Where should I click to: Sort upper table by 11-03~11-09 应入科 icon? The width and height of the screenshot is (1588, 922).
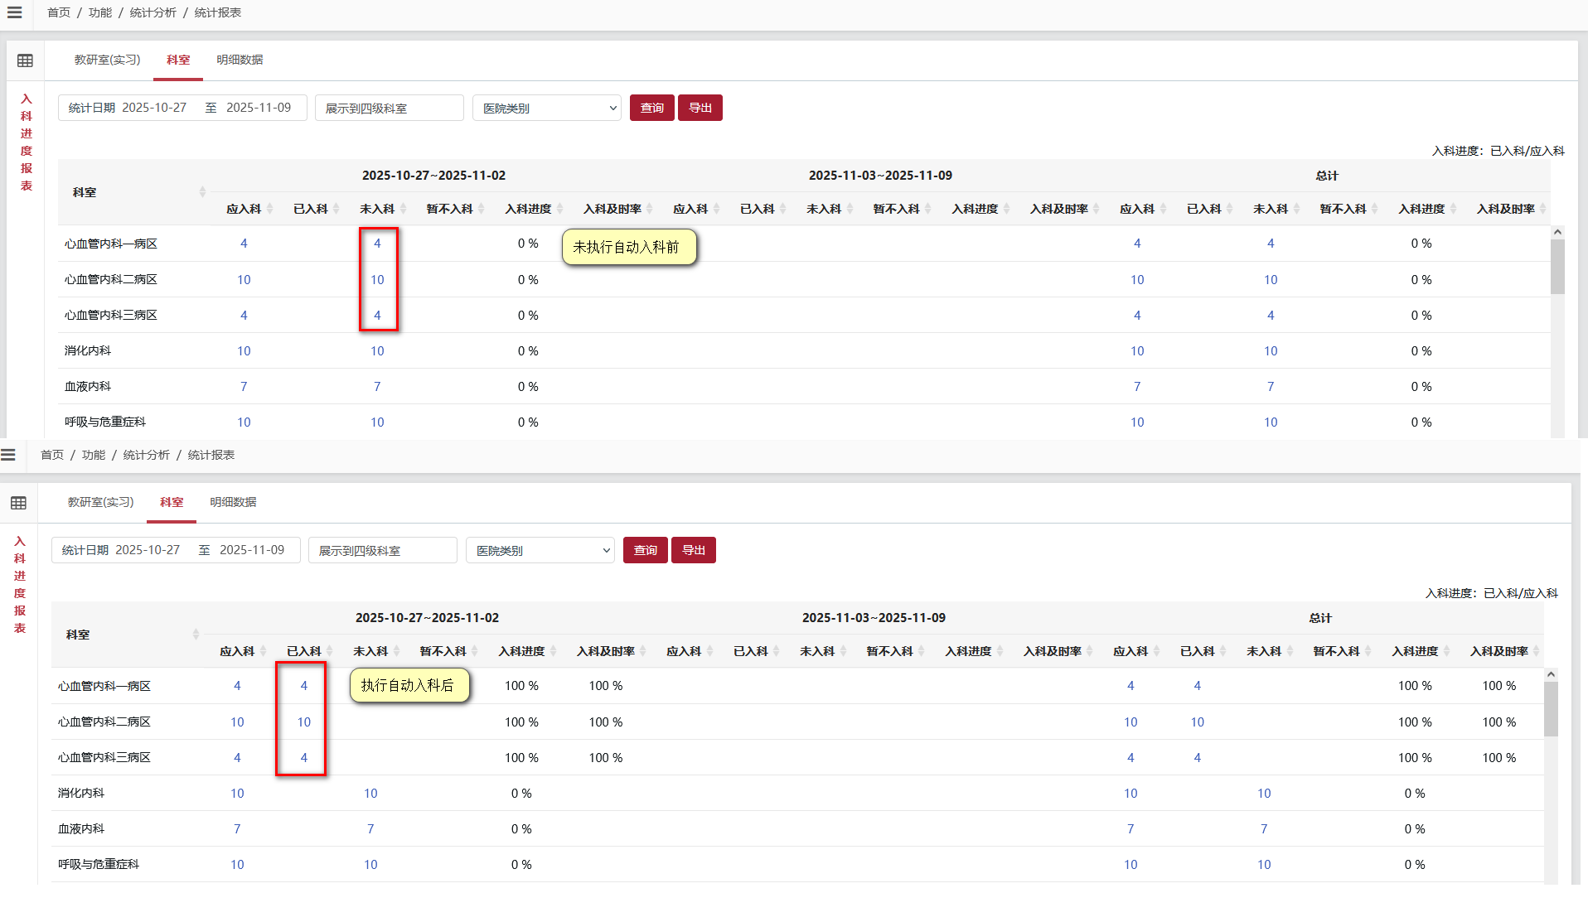(716, 209)
